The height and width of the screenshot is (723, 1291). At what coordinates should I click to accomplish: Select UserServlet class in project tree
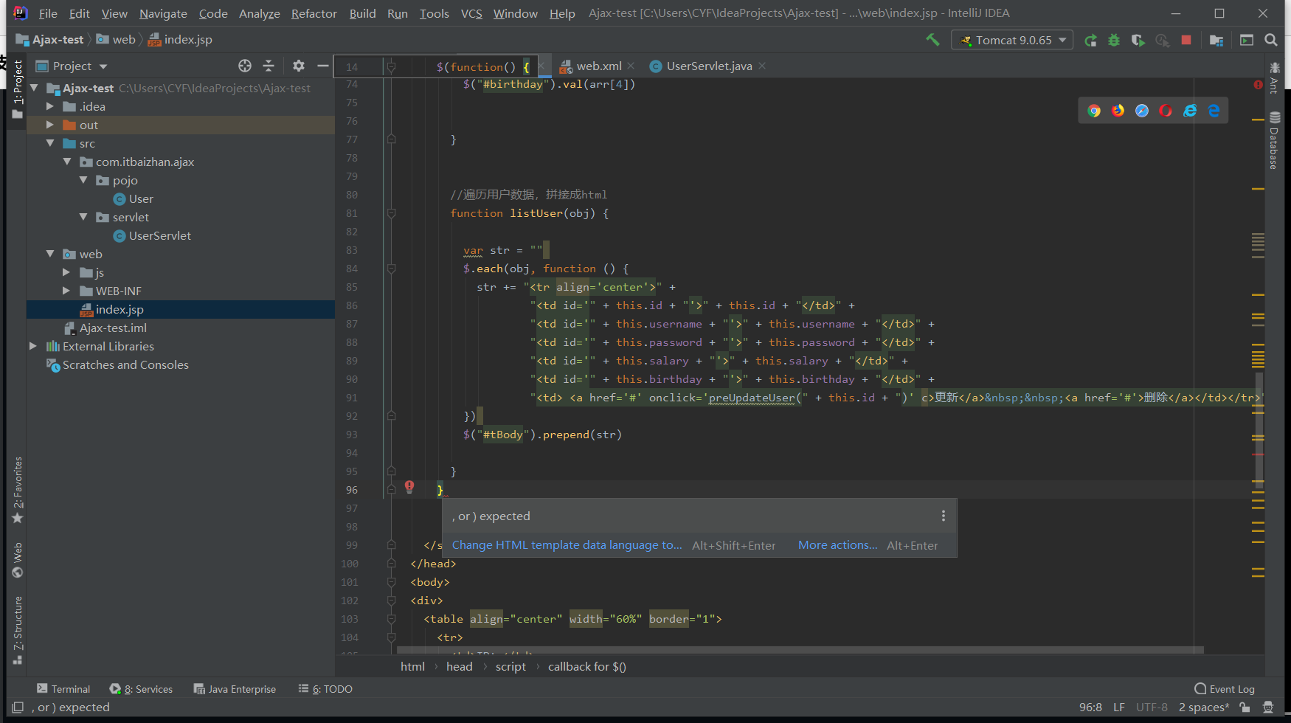pyautogui.click(x=152, y=235)
